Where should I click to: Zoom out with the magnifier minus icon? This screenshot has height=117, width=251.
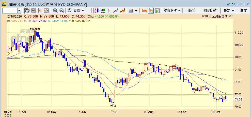(62, 11)
